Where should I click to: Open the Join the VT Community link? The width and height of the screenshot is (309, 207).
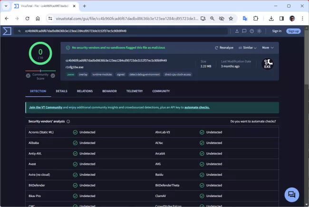(46, 107)
